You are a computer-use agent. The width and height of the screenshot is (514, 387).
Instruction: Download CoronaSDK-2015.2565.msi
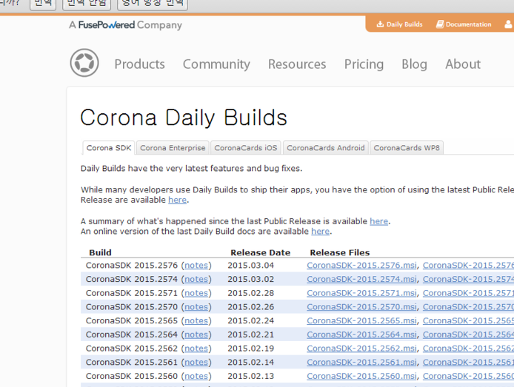[x=362, y=321]
